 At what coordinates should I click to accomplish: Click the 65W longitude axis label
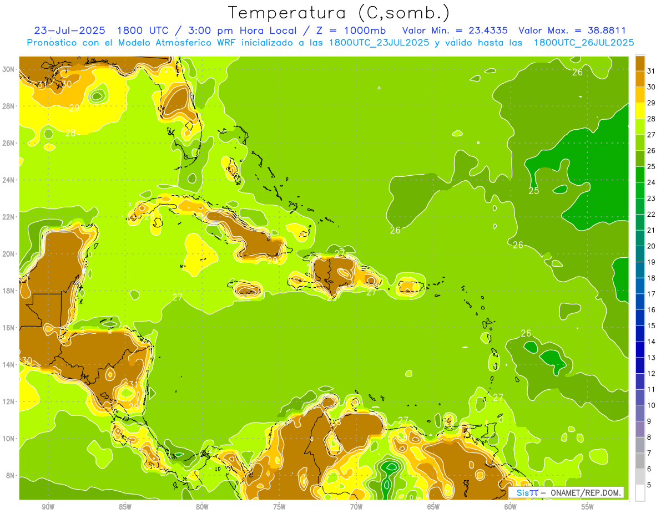[x=433, y=506]
